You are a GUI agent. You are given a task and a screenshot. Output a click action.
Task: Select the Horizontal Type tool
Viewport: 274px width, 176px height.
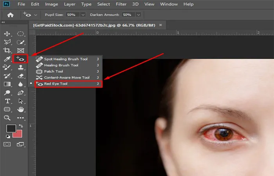(7, 101)
